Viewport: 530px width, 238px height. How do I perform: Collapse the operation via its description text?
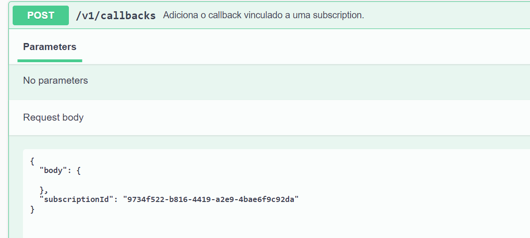[x=263, y=15]
